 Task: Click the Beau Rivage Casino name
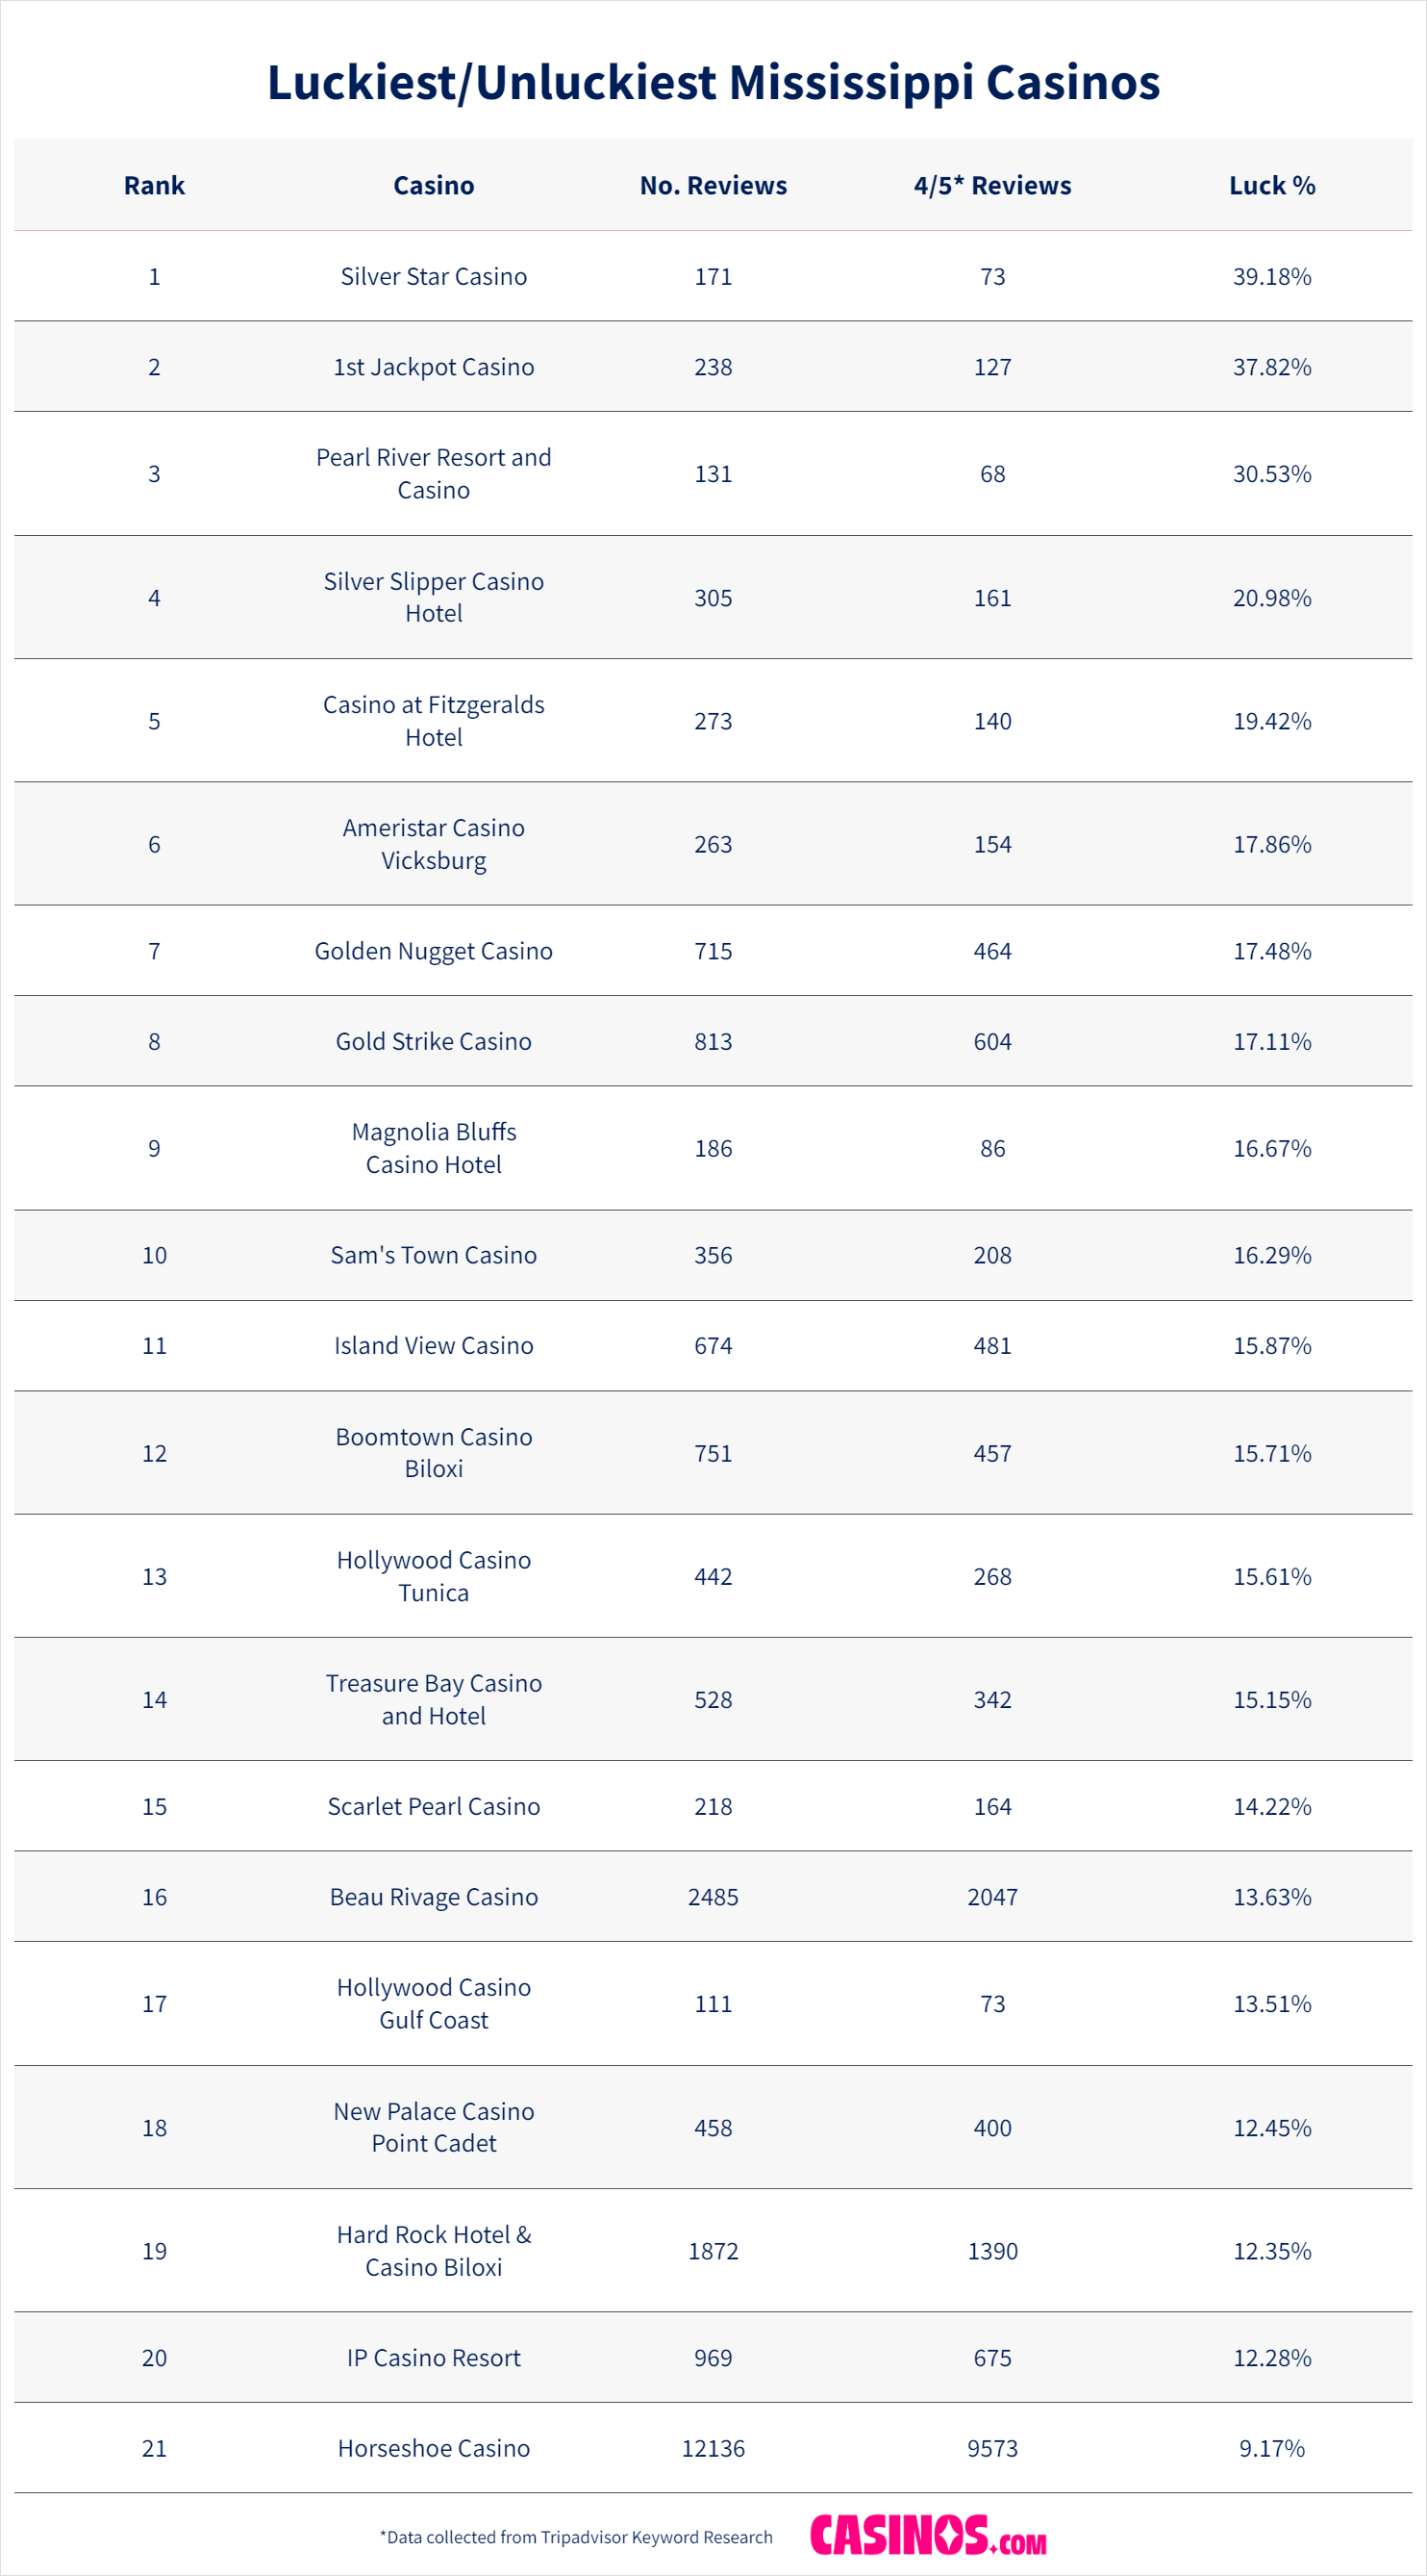(434, 1897)
